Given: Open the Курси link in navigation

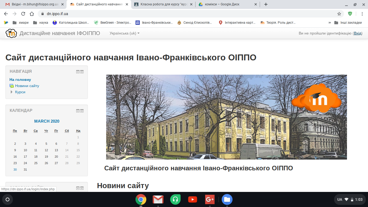Looking at the screenshot, I should [20, 92].
